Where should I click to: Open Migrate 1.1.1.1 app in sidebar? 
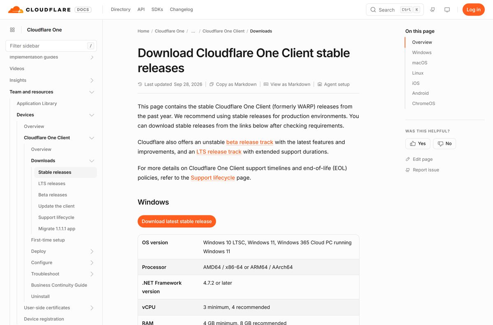pyautogui.click(x=57, y=229)
